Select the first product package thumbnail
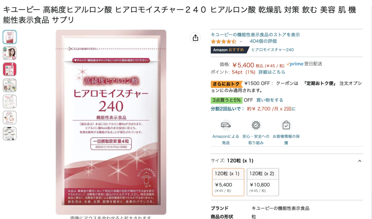Screen dimensions: 372x219 click(10, 37)
